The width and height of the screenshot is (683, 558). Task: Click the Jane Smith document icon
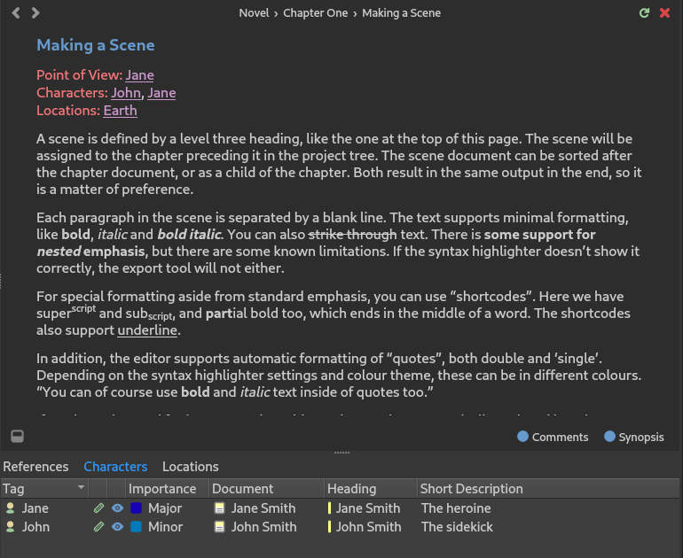pyautogui.click(x=220, y=508)
